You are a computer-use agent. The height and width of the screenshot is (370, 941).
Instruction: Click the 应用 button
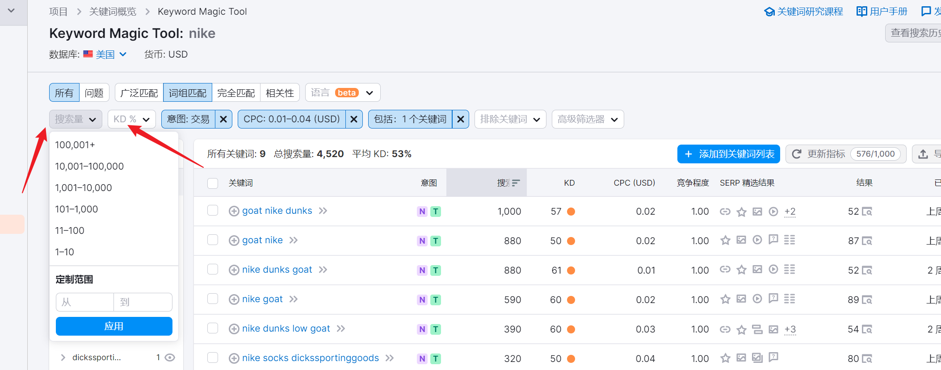(x=114, y=326)
